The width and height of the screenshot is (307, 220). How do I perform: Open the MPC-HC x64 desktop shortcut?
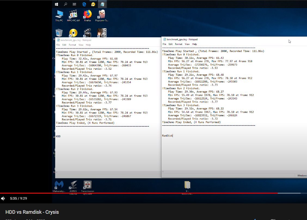(73, 16)
